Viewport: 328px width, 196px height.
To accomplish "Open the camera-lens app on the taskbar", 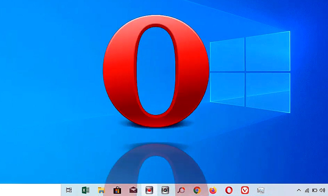I will coord(165,190).
